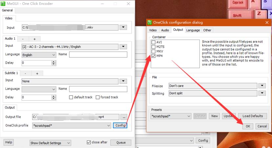Viewport: 272px width, 148px height.
Task: Close the OneClick configuration dialog
Action: (x=267, y=23)
